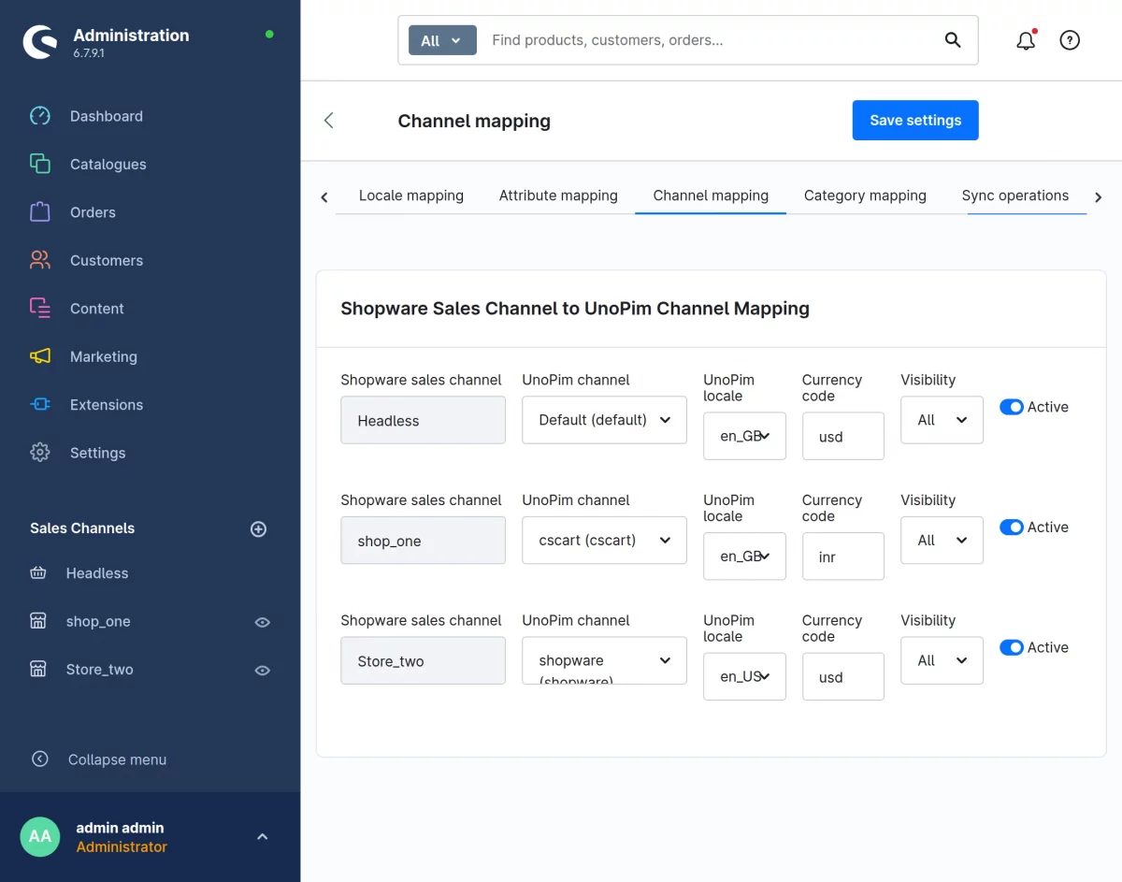The width and height of the screenshot is (1122, 882).
Task: Toggle Active switch for Store_two row
Action: point(1012,647)
